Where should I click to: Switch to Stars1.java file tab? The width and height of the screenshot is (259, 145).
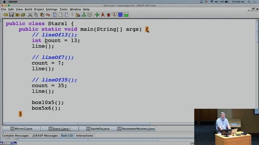(59, 128)
